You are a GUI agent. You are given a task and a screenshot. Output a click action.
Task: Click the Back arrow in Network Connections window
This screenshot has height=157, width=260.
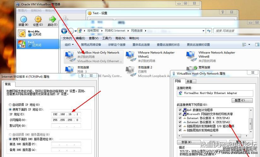coord(64,31)
